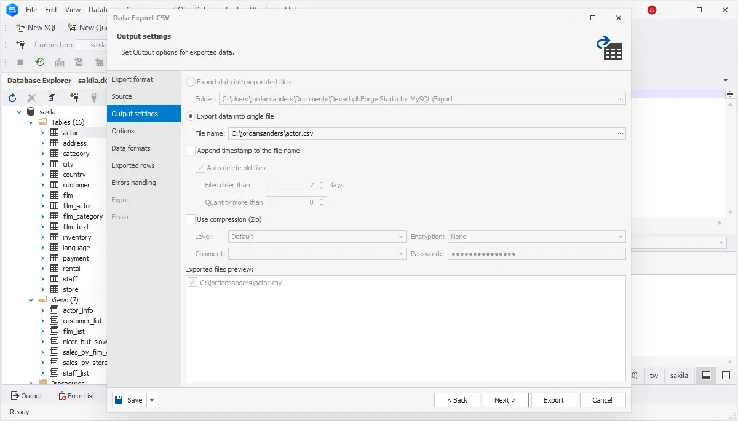Collapse the Tables (16) folder node
This screenshot has width=738, height=421.
pos(31,122)
